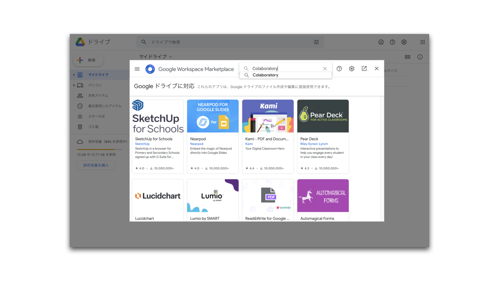Open the Read&Write for Google card
Image resolution: width=499 pixels, height=281 pixels.
point(268,200)
